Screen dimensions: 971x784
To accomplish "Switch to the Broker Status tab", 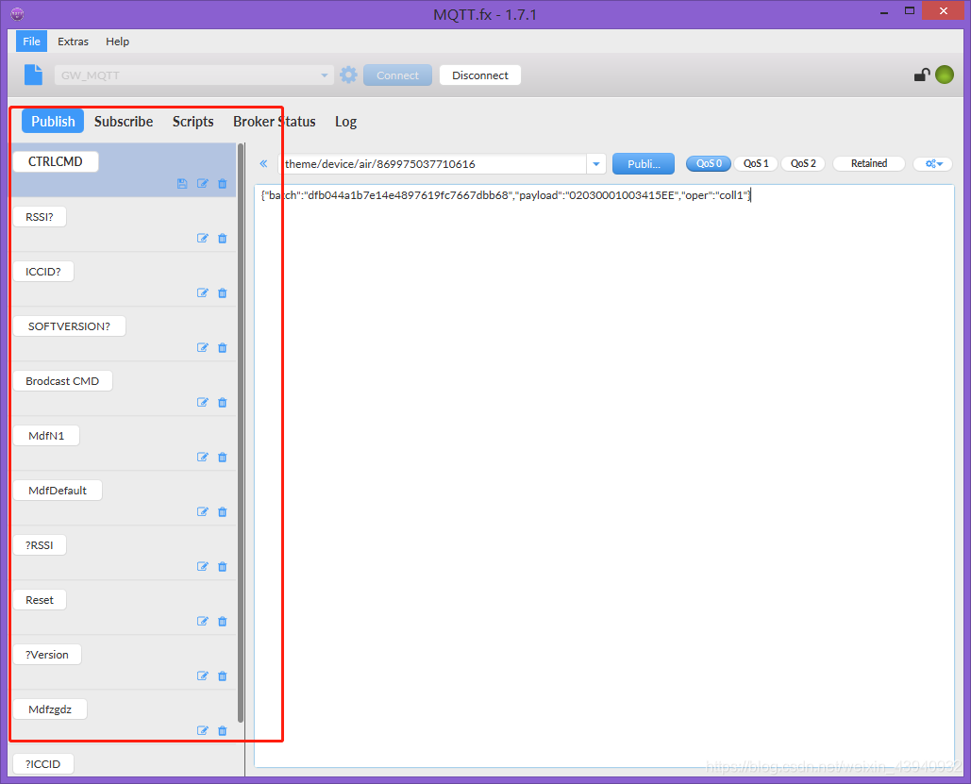I will tap(275, 122).
